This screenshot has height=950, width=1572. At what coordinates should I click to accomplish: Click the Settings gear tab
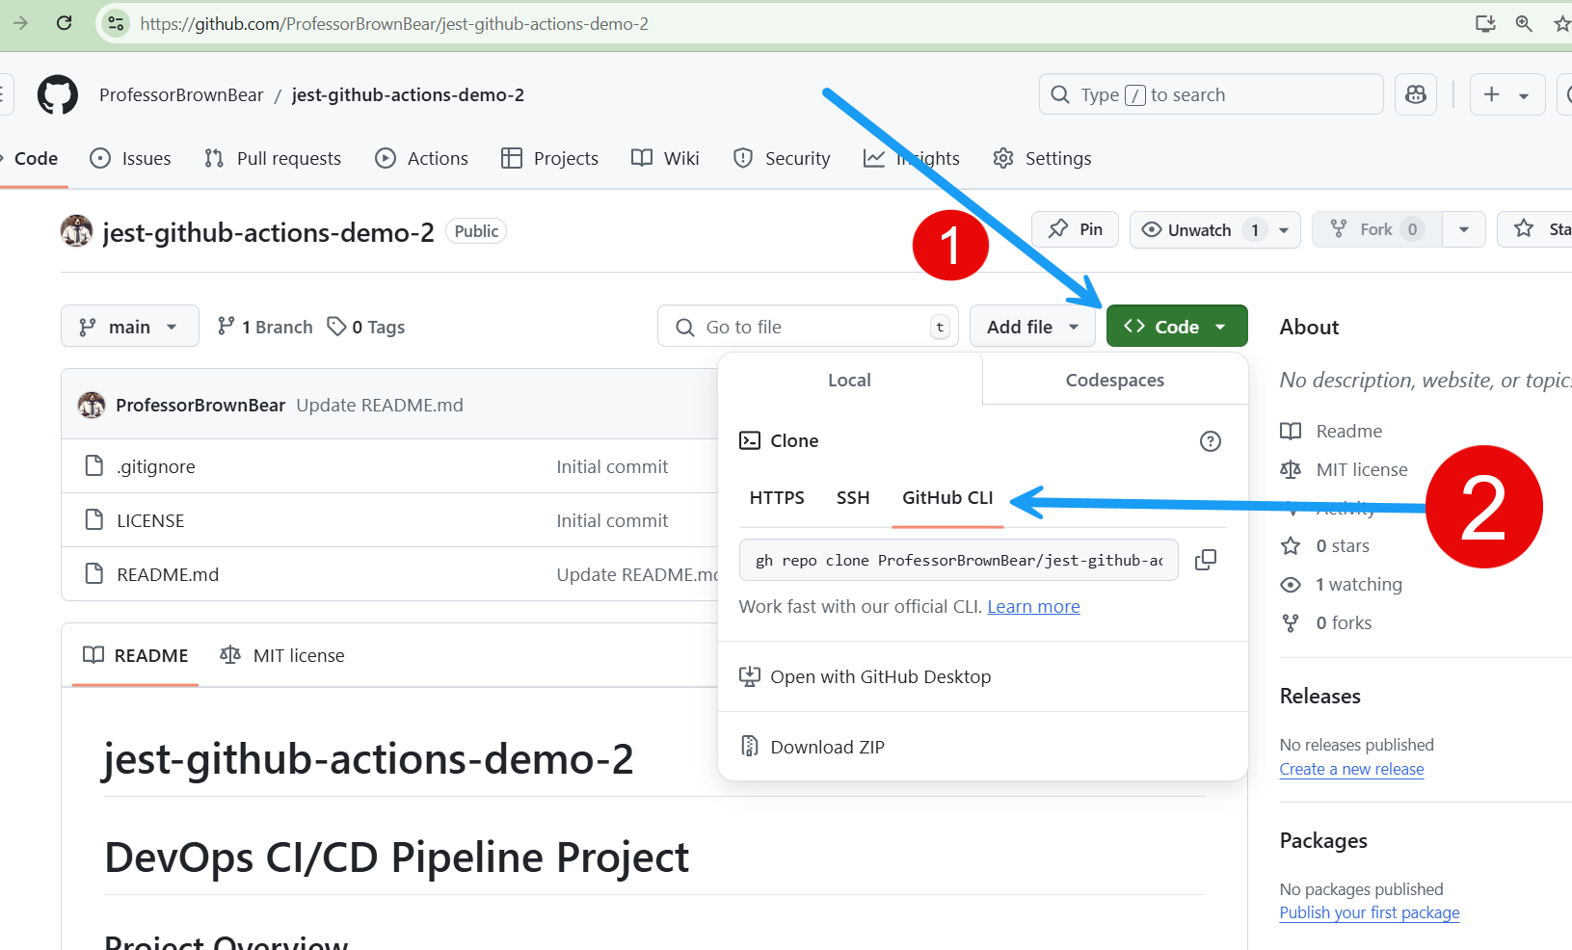coord(1042,158)
